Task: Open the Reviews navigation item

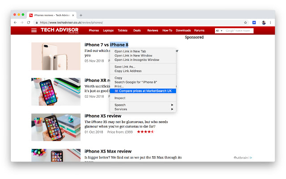Action: click(152, 30)
